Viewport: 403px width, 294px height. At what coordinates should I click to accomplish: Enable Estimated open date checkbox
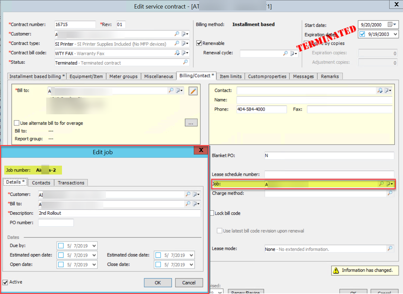(61, 255)
